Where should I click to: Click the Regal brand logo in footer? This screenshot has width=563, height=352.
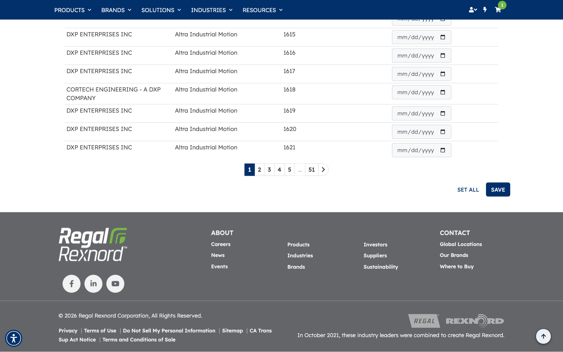click(x=424, y=321)
